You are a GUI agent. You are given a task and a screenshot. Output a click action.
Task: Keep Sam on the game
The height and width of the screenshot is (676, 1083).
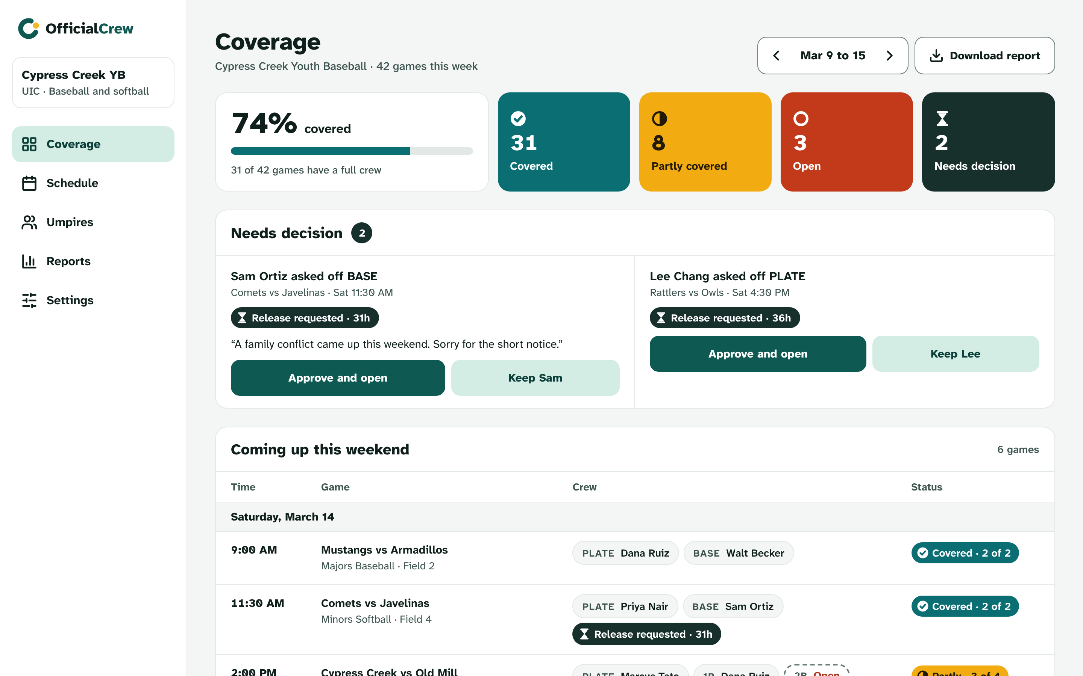(x=535, y=378)
